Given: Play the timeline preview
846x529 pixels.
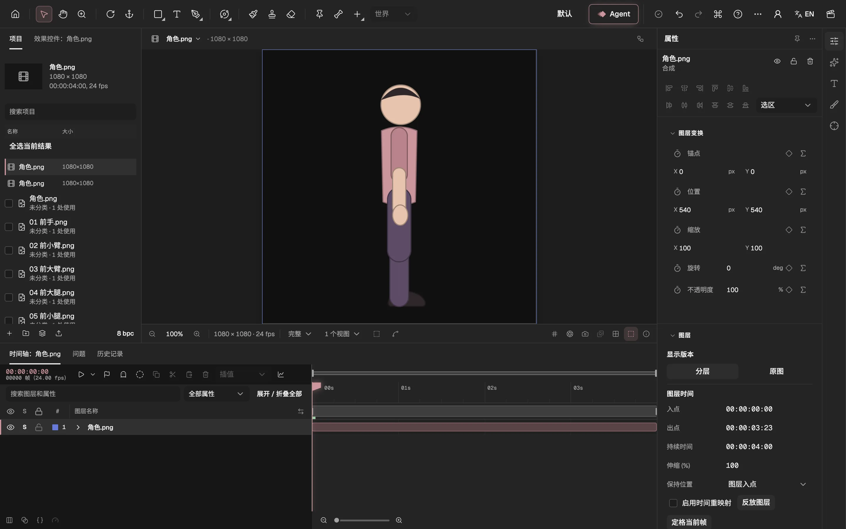Looking at the screenshot, I should pos(81,374).
